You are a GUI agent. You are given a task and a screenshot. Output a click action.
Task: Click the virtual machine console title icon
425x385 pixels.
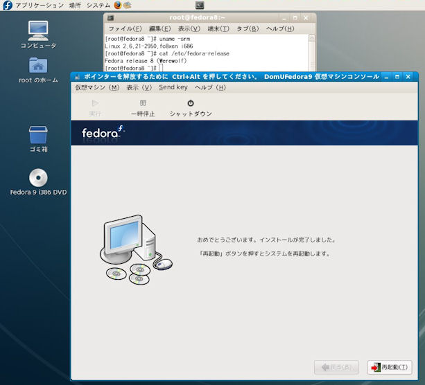(x=77, y=77)
